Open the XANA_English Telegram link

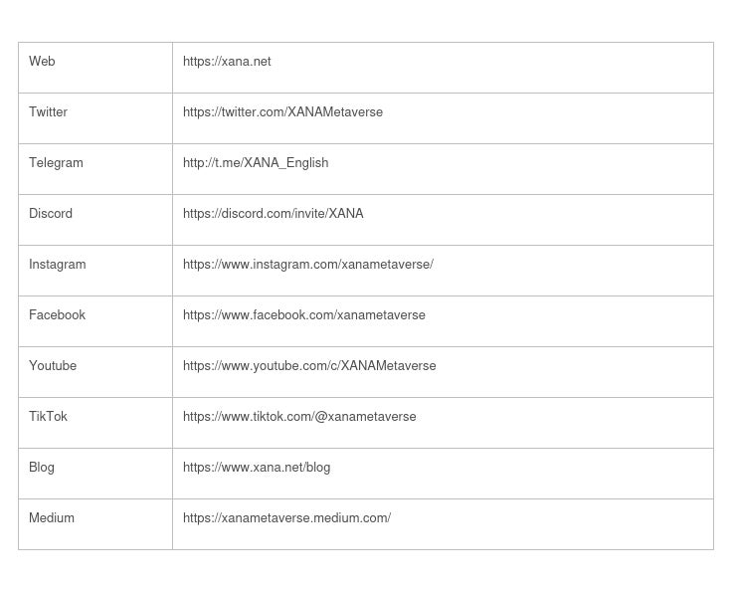coord(256,163)
